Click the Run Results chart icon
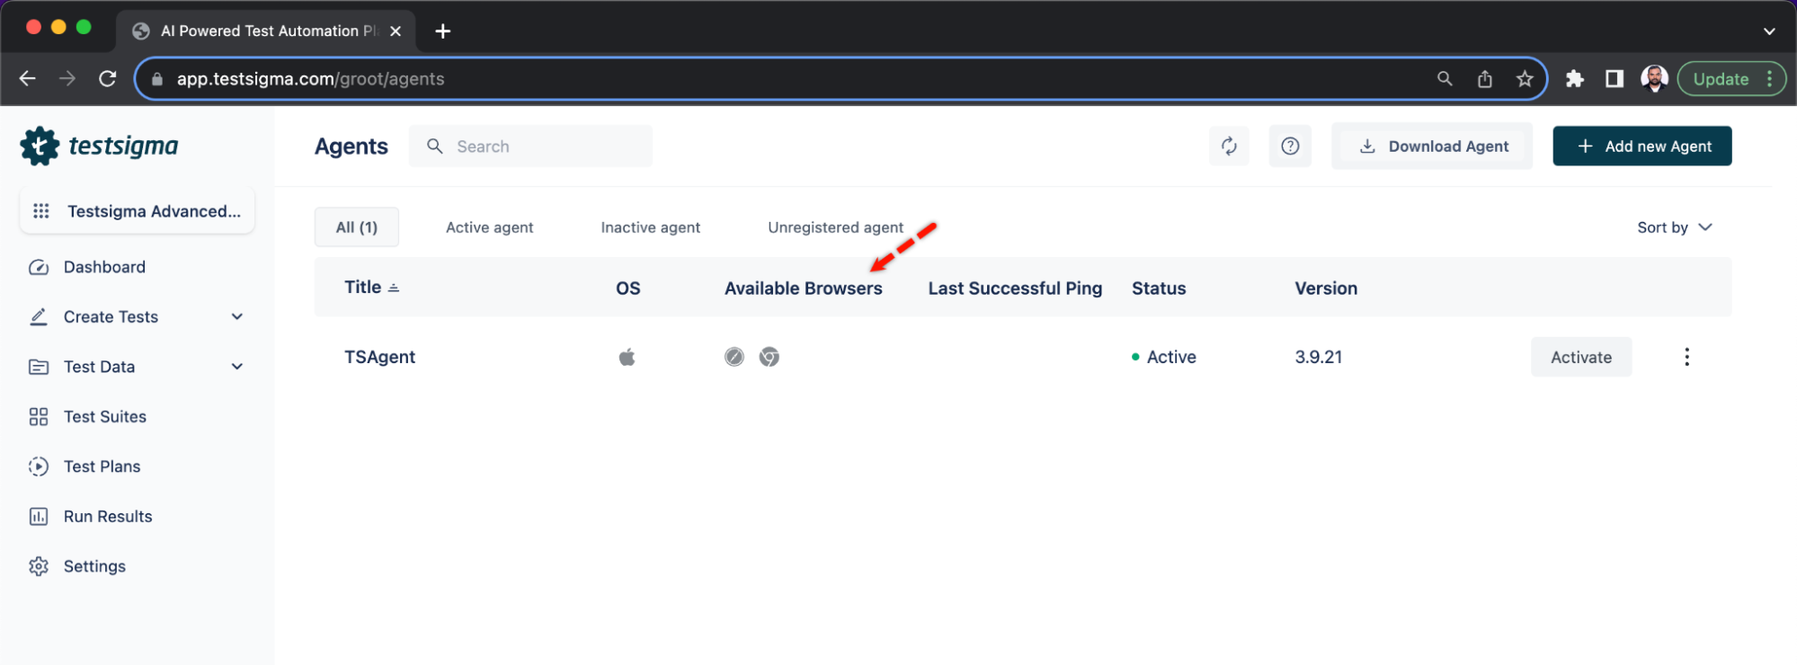This screenshot has width=1797, height=665. 39,517
